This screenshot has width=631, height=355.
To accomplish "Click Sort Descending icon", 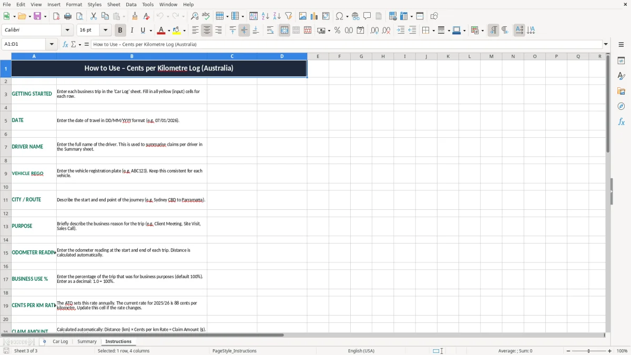I will click(277, 16).
